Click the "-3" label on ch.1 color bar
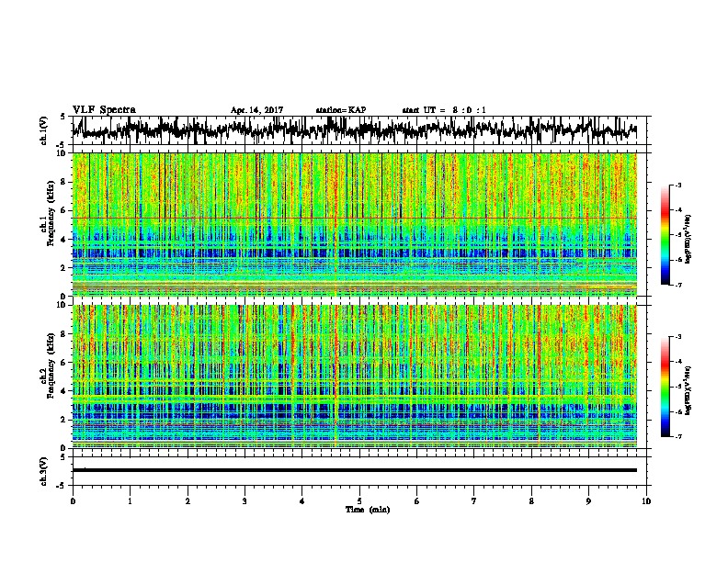 677,185
